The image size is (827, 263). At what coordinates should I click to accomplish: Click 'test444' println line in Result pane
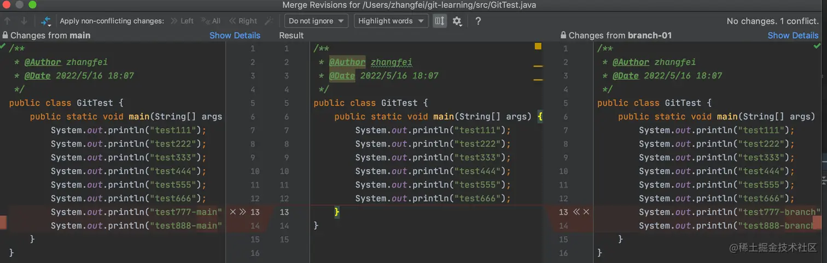433,171
